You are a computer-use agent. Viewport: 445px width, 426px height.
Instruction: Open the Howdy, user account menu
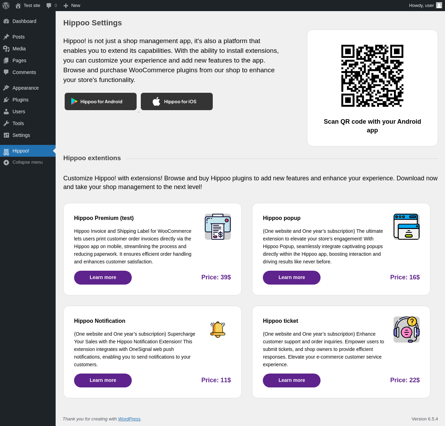click(421, 6)
